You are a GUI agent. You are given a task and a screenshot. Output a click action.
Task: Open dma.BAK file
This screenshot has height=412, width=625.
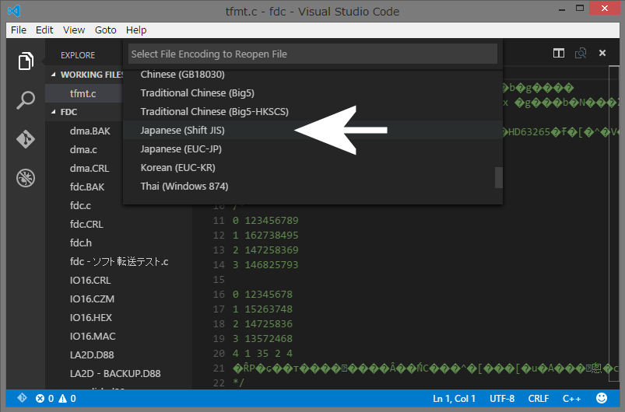tap(90, 131)
